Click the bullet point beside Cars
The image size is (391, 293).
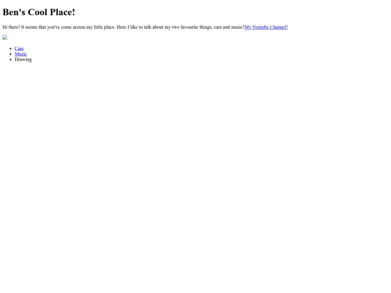coord(10,48)
